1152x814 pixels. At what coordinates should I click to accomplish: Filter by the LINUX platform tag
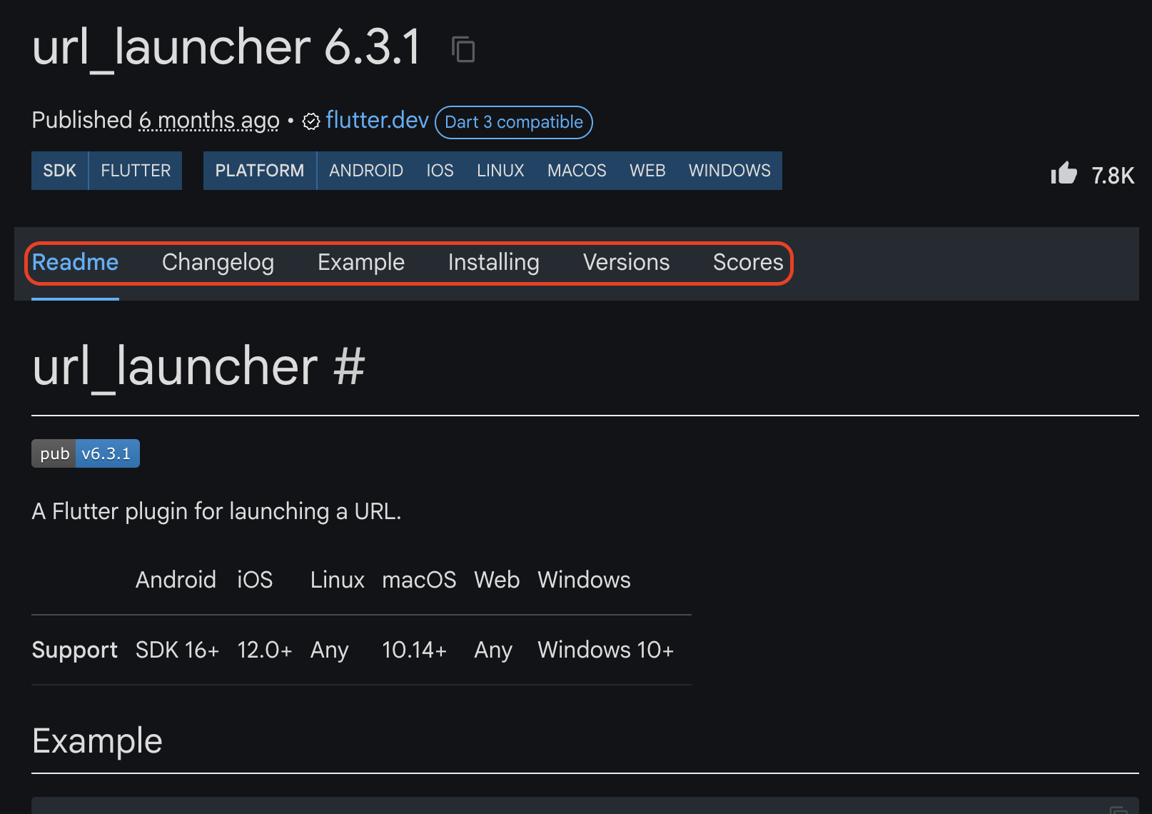[x=500, y=171]
